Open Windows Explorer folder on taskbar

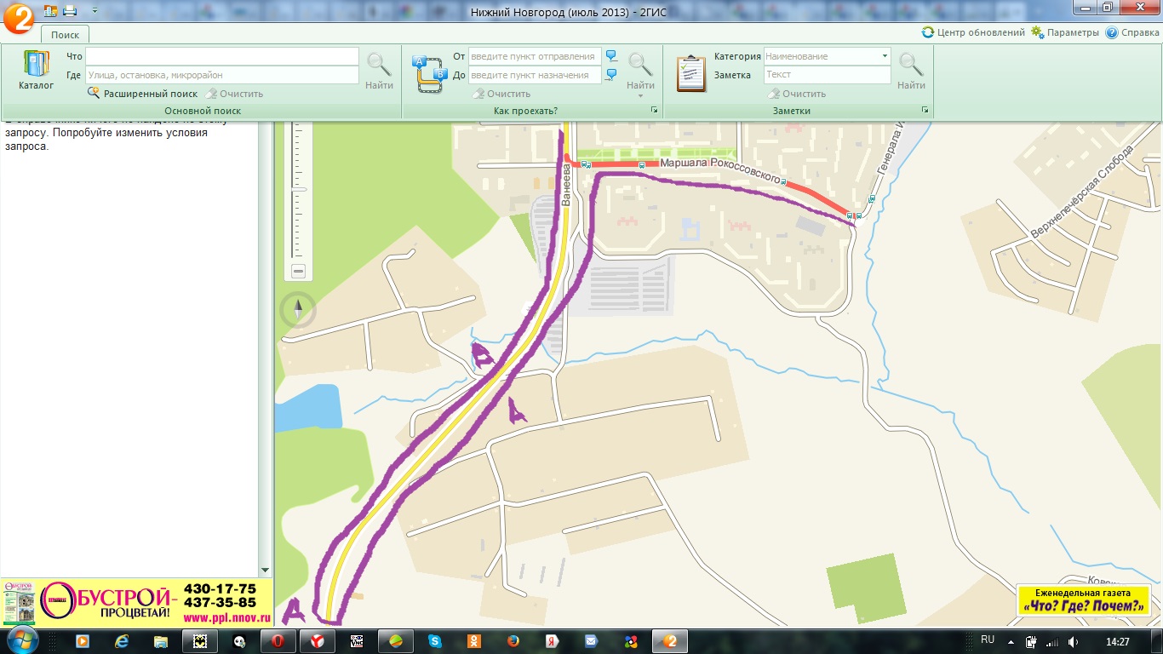pos(161,641)
